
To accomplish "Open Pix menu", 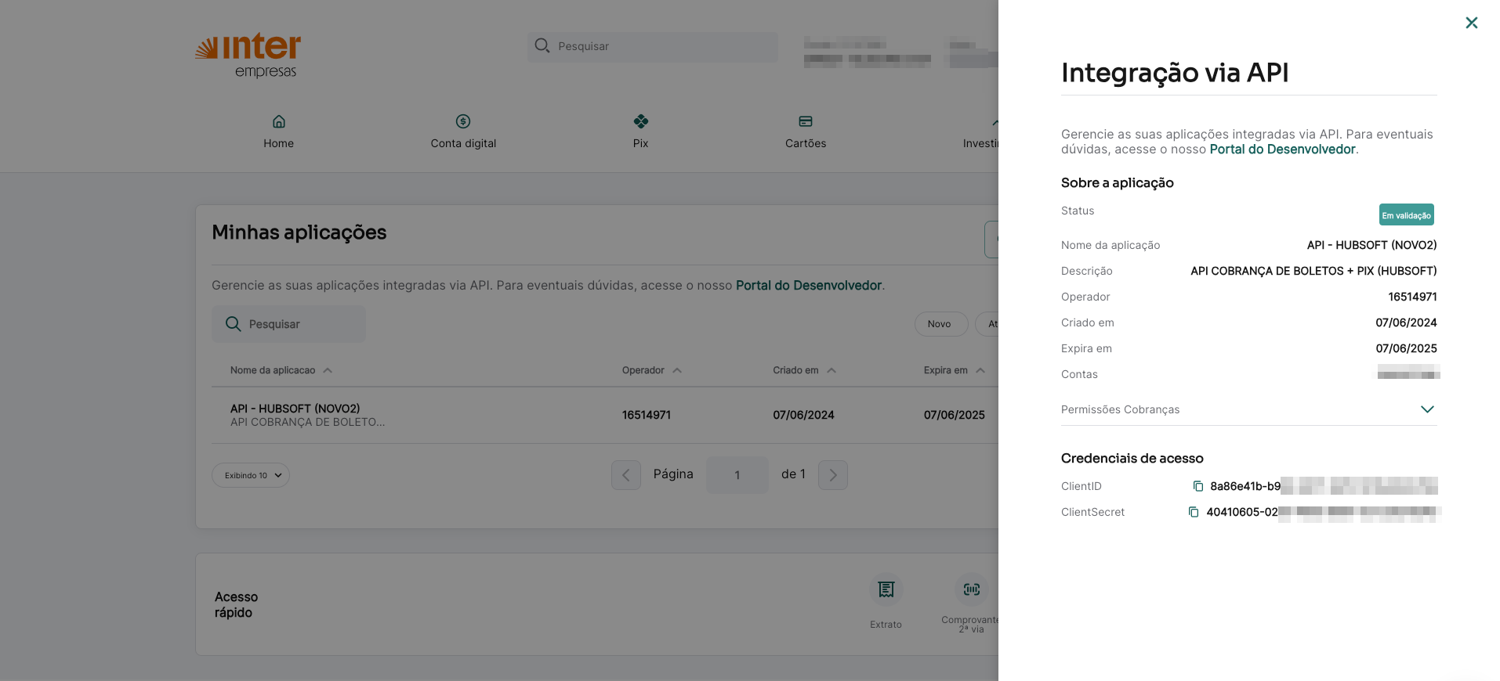I will click(x=640, y=132).
